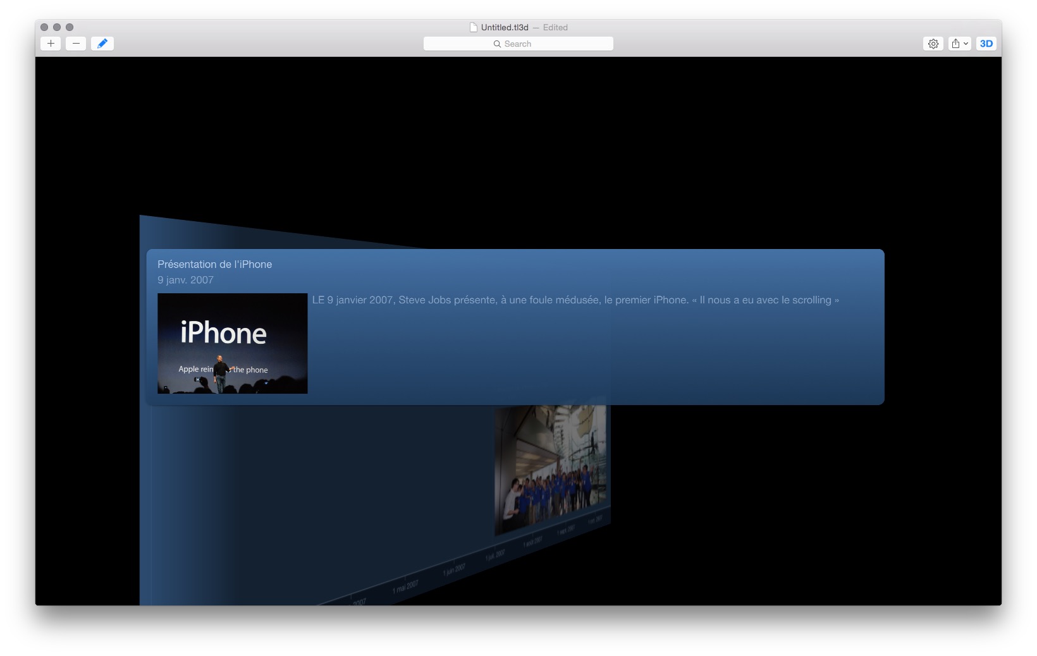Click the 1 juil. 2007 timeline marker
1037x656 pixels.
(495, 555)
